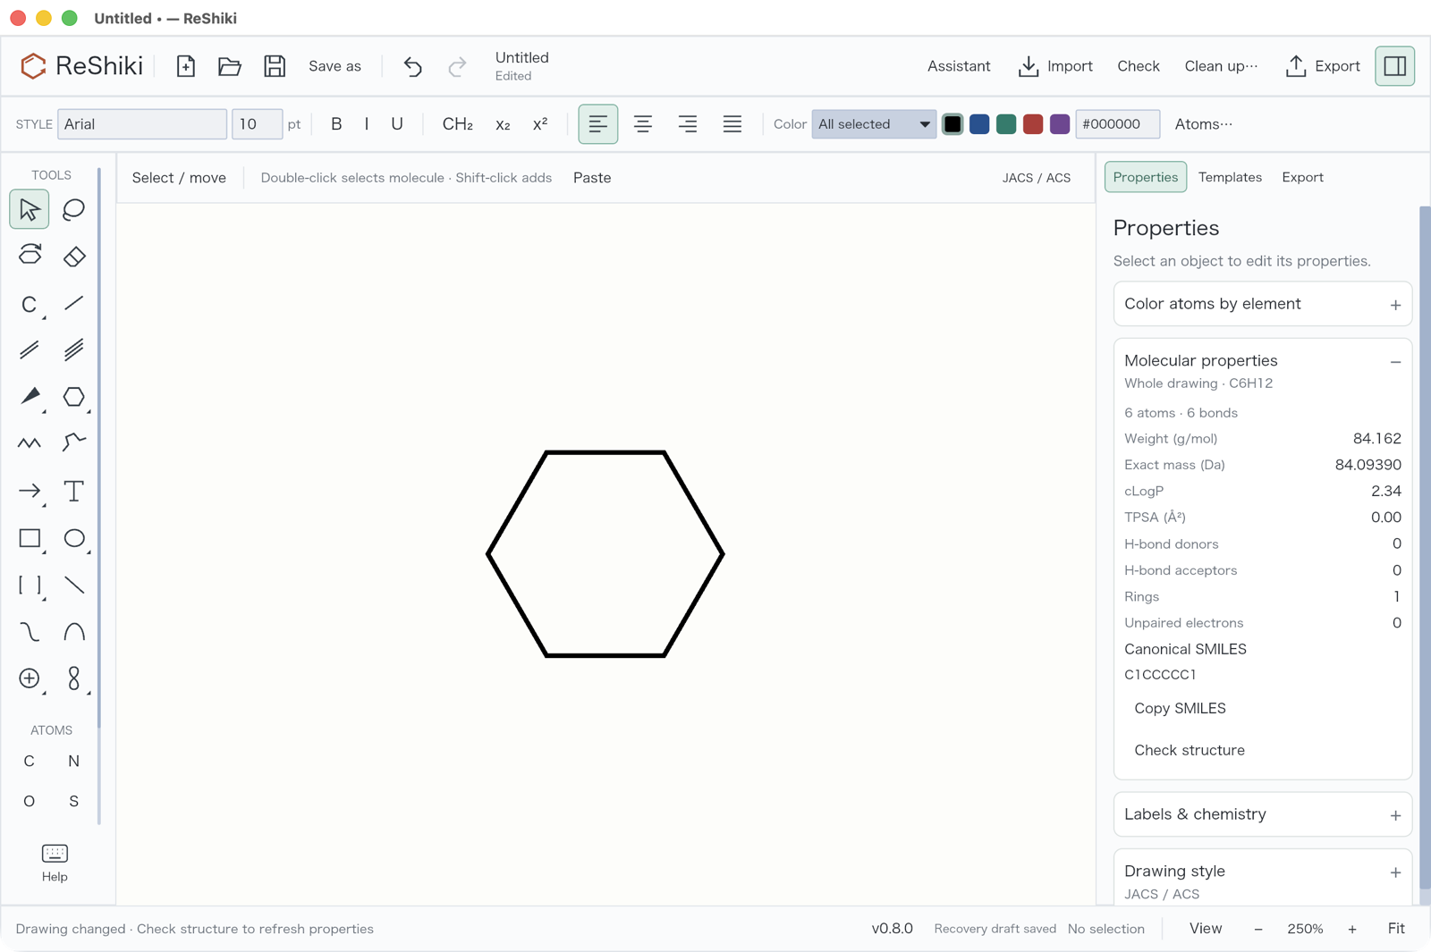Image resolution: width=1431 pixels, height=952 pixels.
Task: Toggle italic formatting
Action: pos(367,124)
